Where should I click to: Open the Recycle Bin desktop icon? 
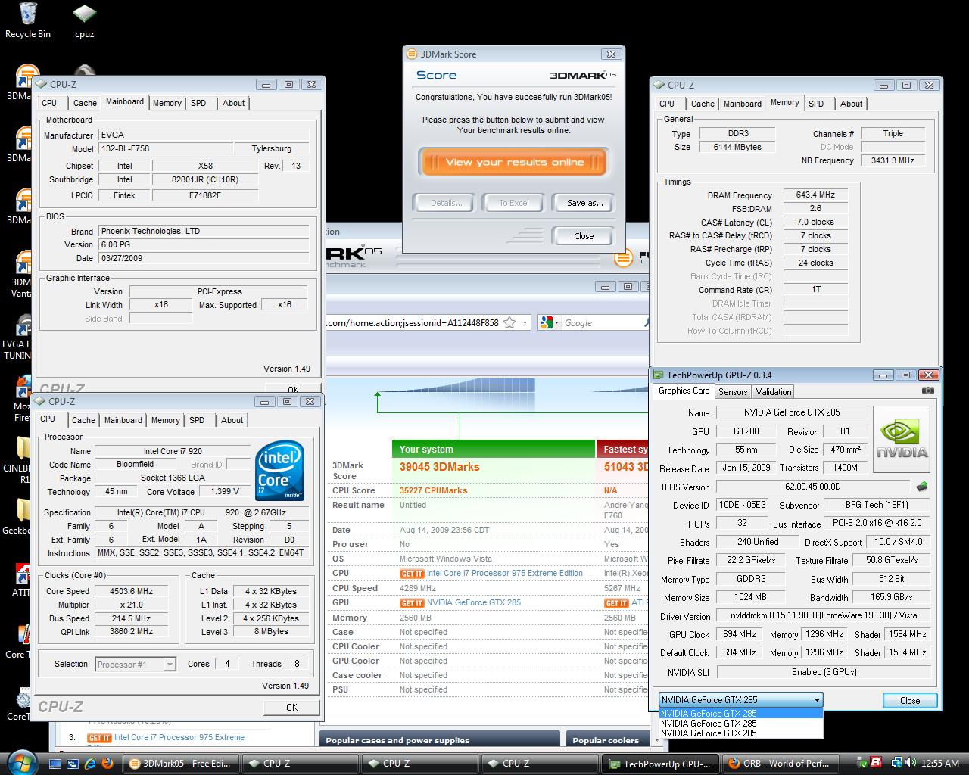point(28,20)
